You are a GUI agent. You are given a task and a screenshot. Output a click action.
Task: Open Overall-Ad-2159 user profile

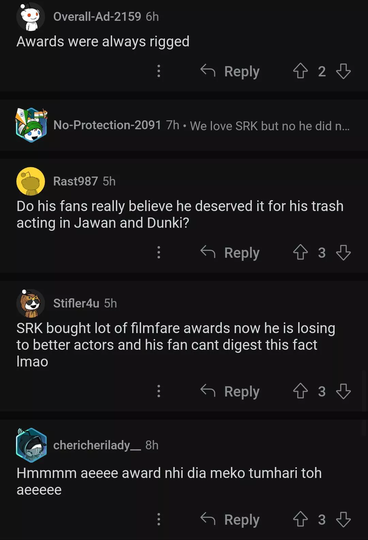click(97, 16)
